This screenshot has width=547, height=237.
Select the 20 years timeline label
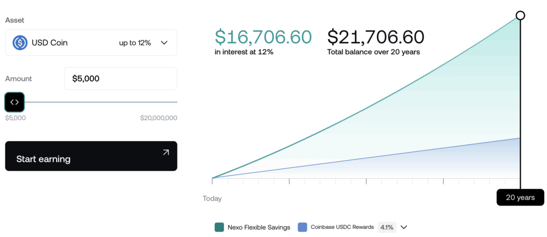(520, 197)
